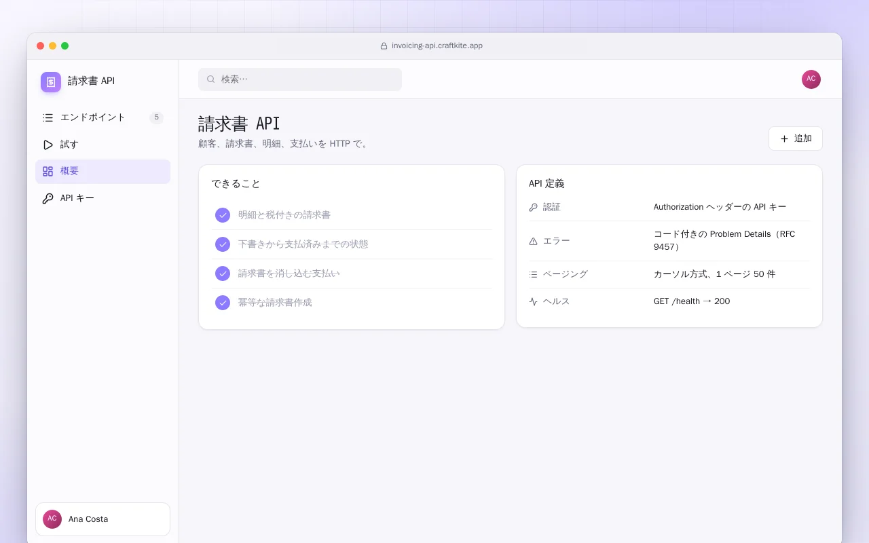Click the エラー label
The height and width of the screenshot is (543, 869).
click(557, 241)
